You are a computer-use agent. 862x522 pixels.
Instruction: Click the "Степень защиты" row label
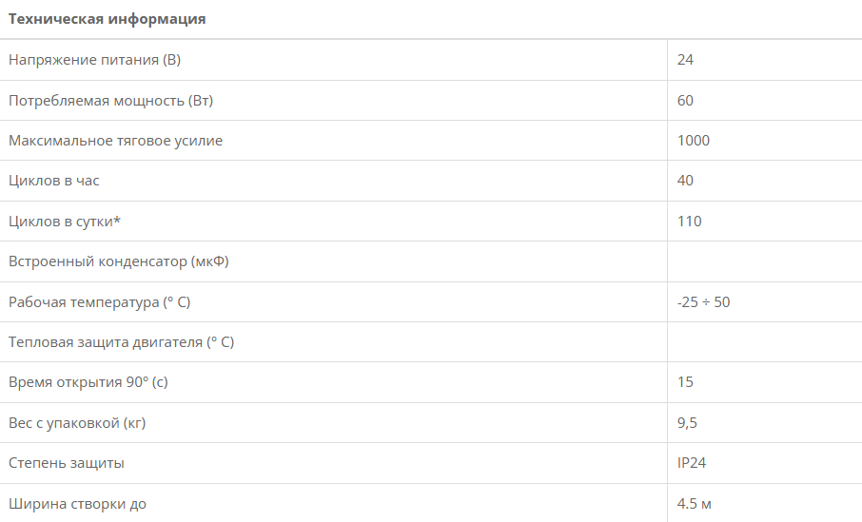point(66,463)
